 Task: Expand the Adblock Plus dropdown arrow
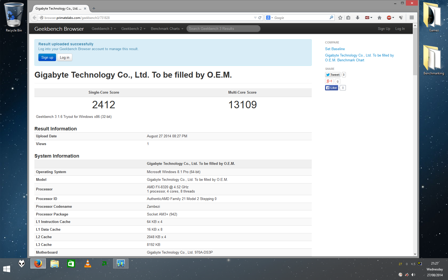[393, 18]
